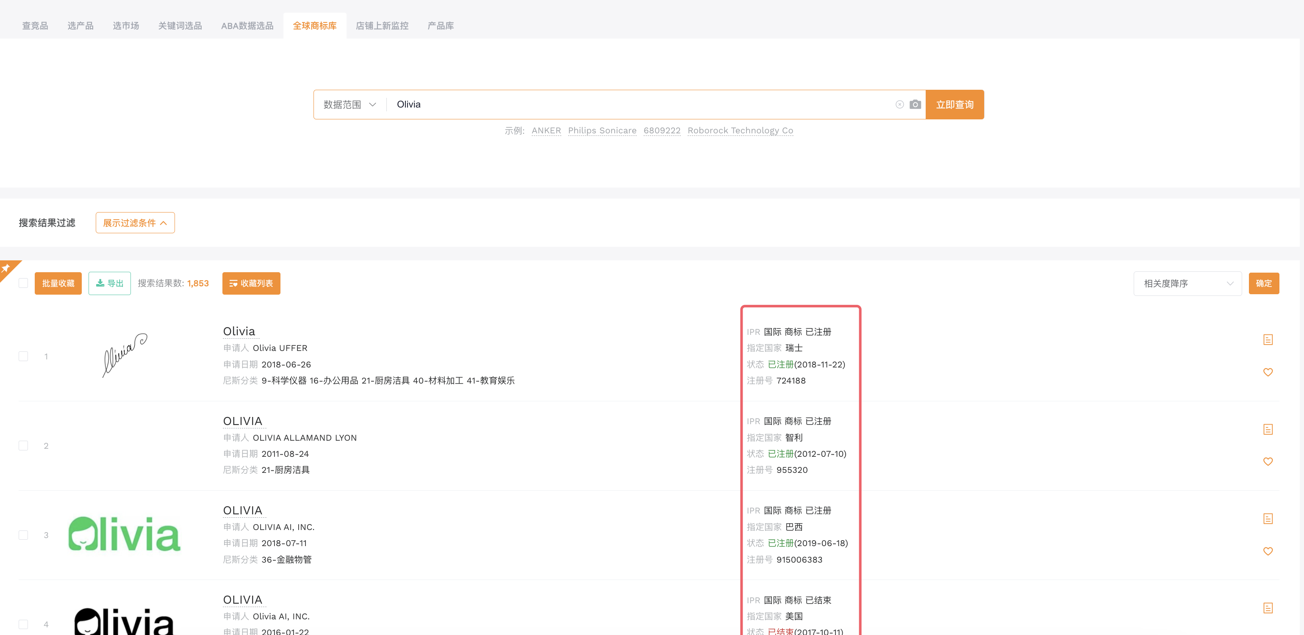1304x635 pixels.
Task: Switch to the 查竞品 tab
Action: pyautogui.click(x=36, y=26)
